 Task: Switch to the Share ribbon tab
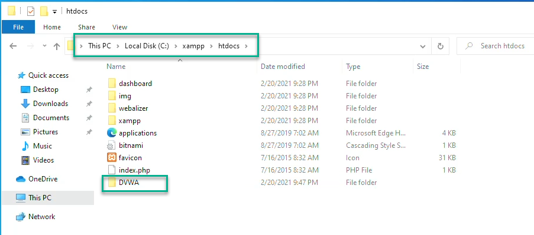86,27
